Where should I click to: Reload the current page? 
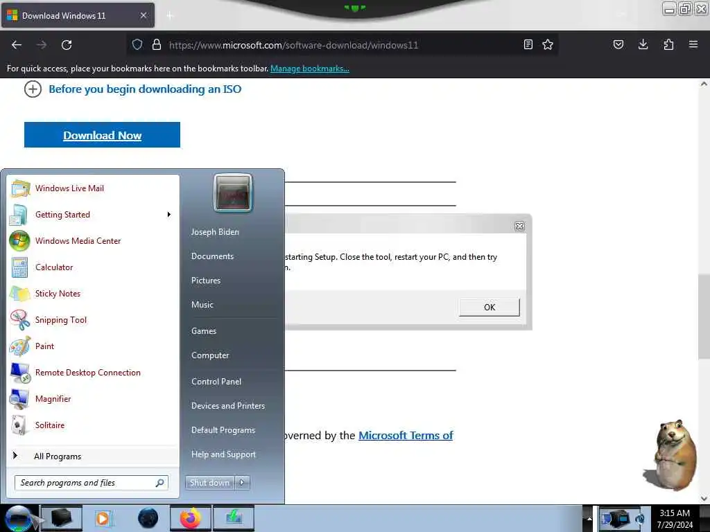coord(67,45)
